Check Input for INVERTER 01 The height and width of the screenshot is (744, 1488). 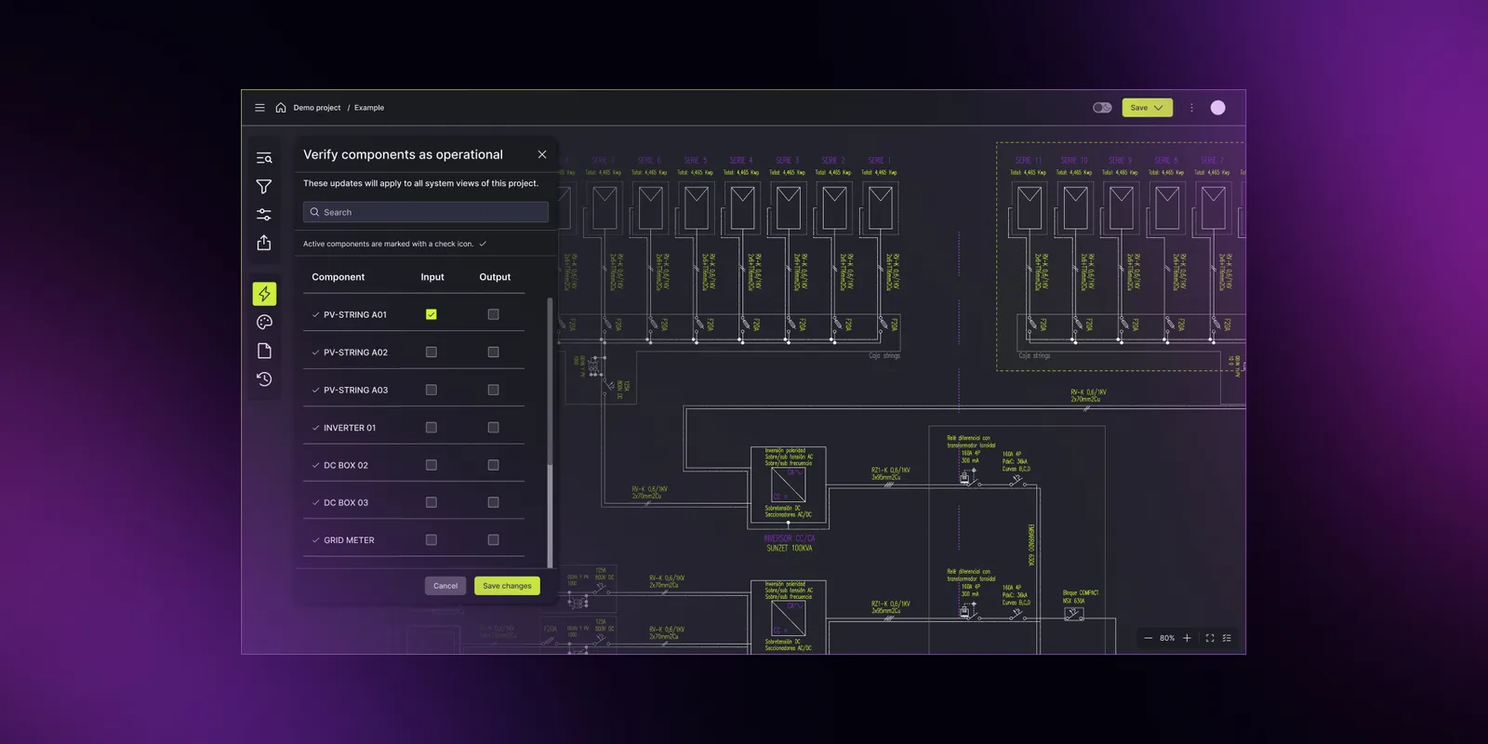click(432, 428)
